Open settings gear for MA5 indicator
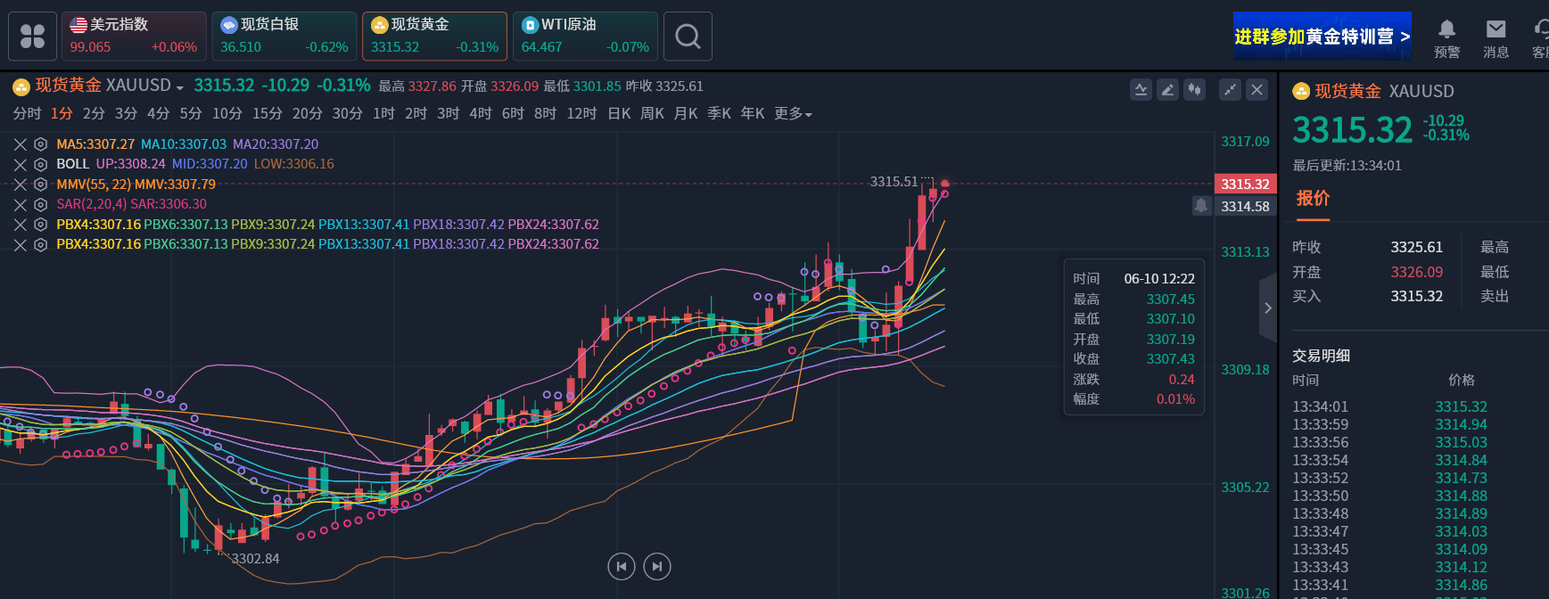This screenshot has height=599, width=1549. pyautogui.click(x=40, y=144)
